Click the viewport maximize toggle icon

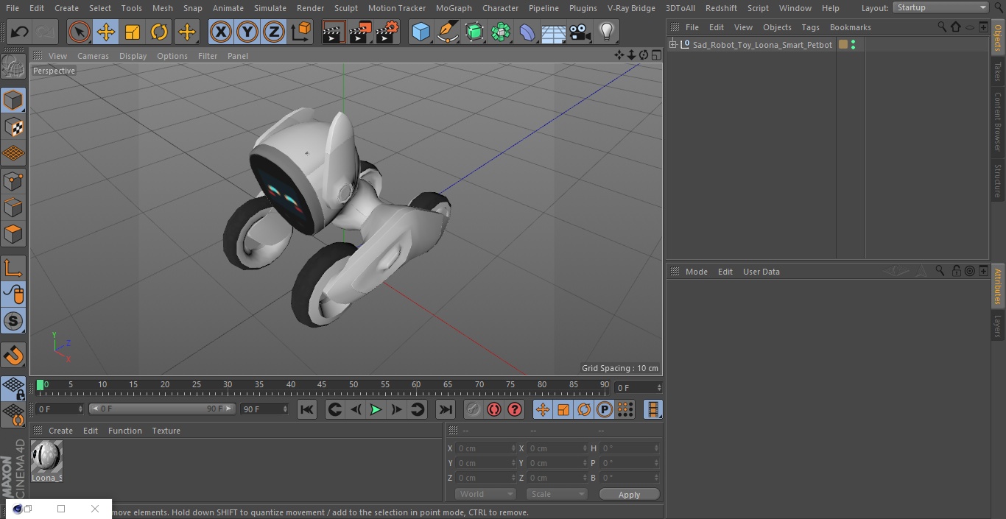point(655,55)
